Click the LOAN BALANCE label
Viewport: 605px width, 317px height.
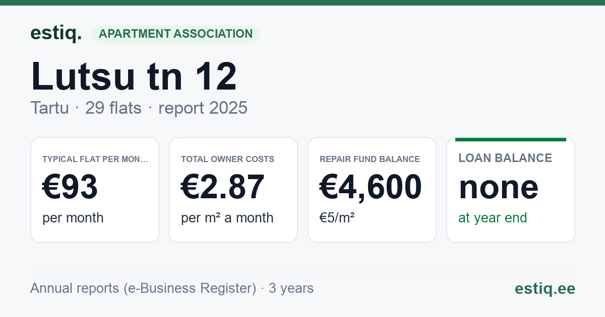coord(505,158)
